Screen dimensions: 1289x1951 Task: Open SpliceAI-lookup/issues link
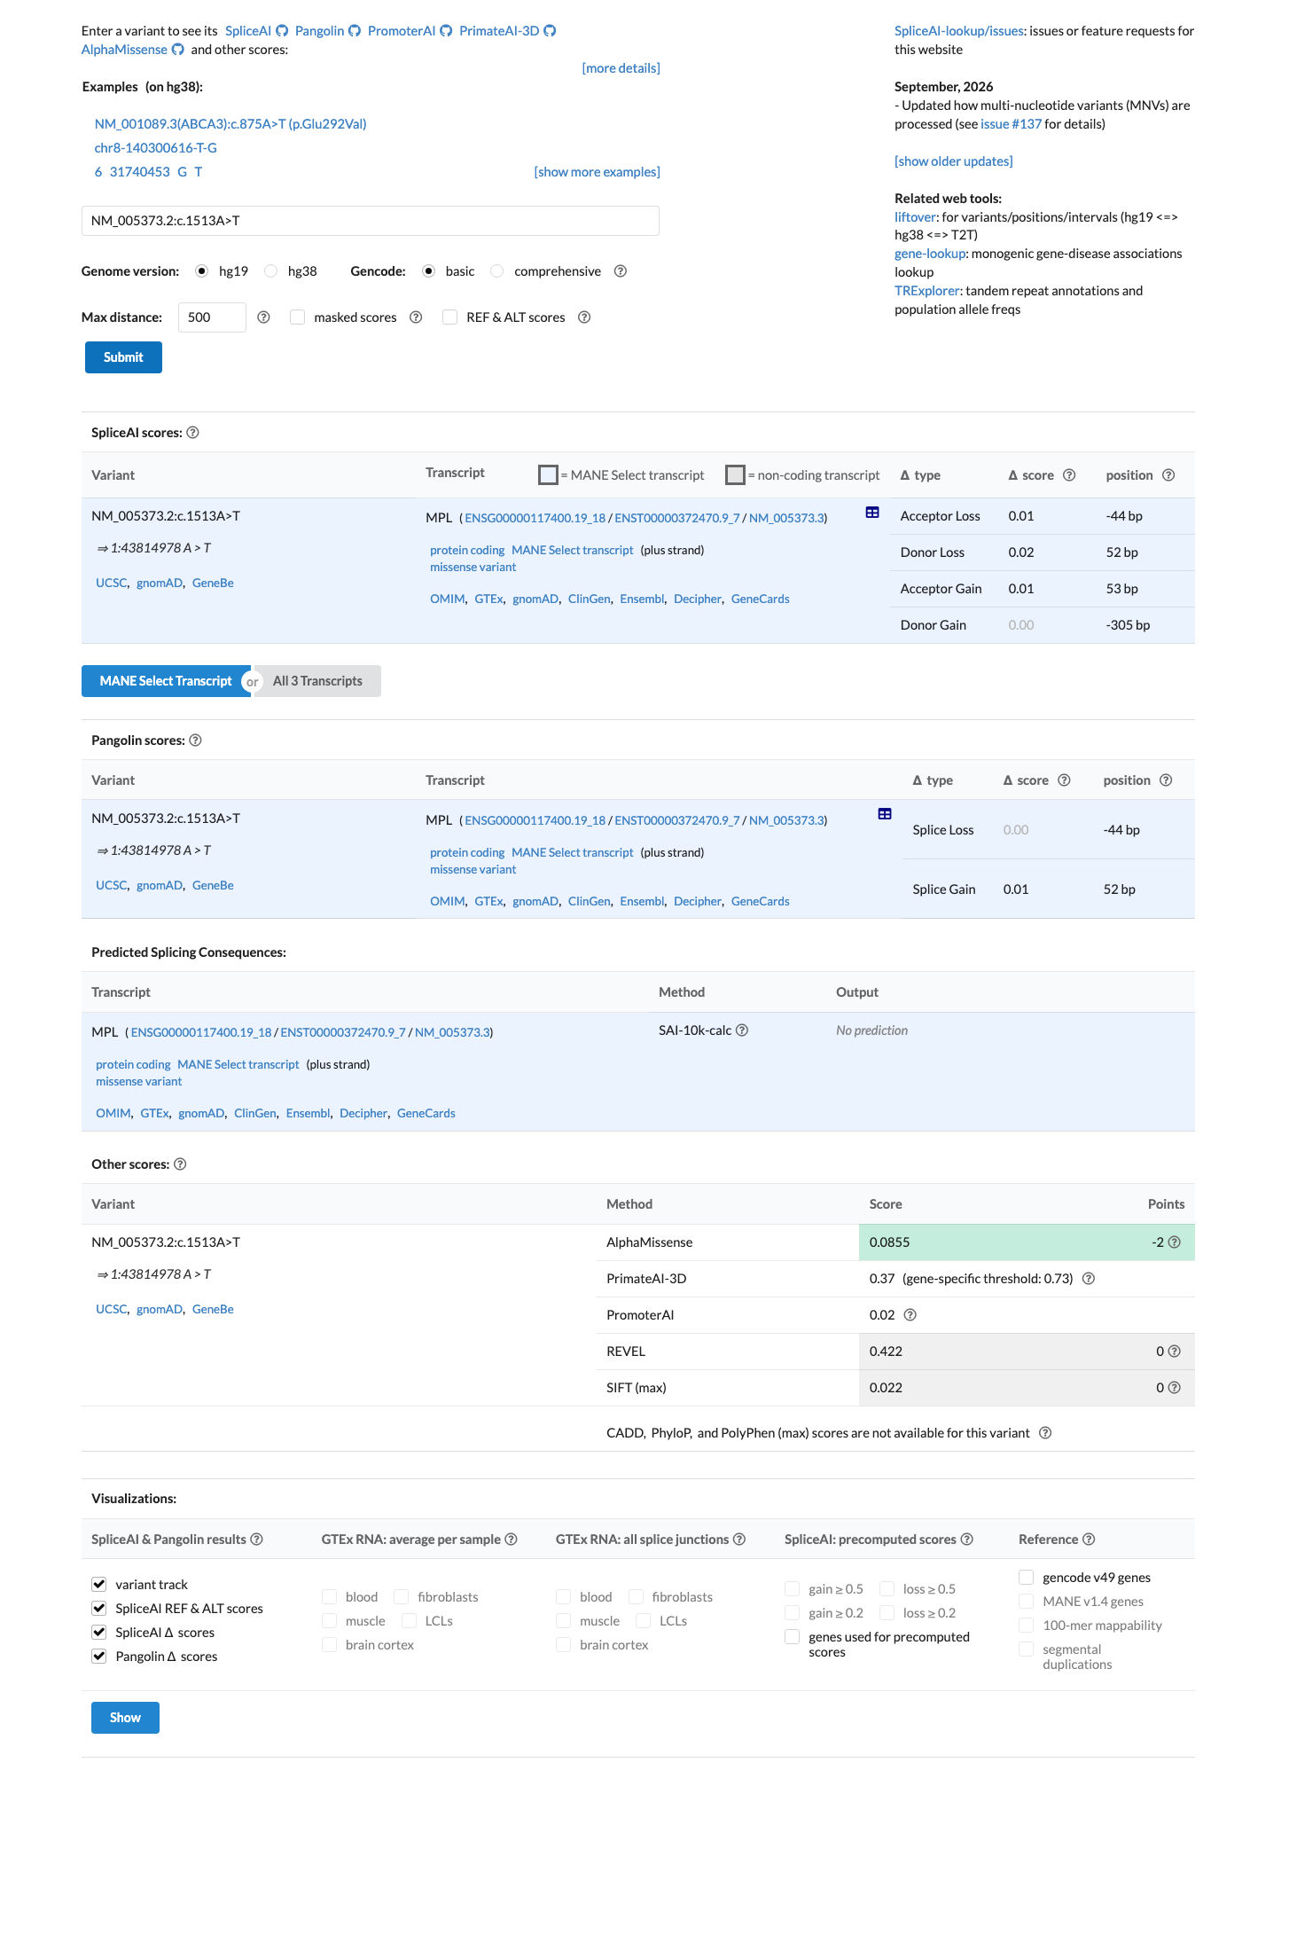pos(959,31)
